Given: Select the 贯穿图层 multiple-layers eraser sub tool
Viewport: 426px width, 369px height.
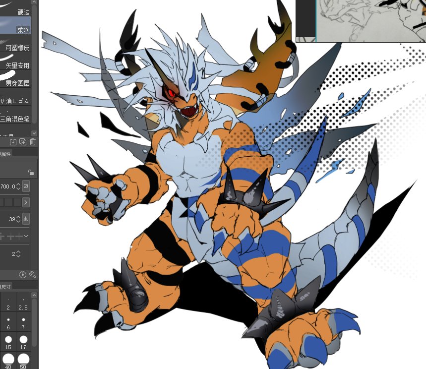Looking at the screenshot, I should [x=15, y=79].
